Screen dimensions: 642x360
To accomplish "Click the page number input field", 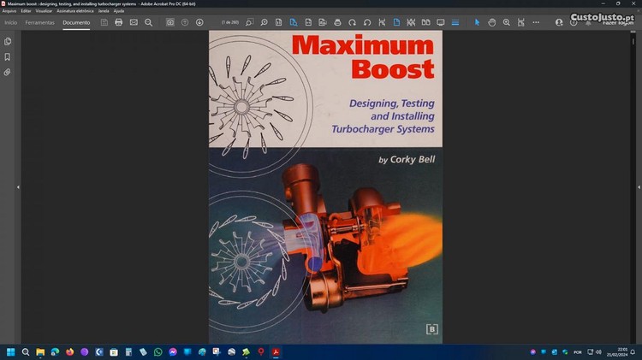I will pyautogui.click(x=229, y=22).
